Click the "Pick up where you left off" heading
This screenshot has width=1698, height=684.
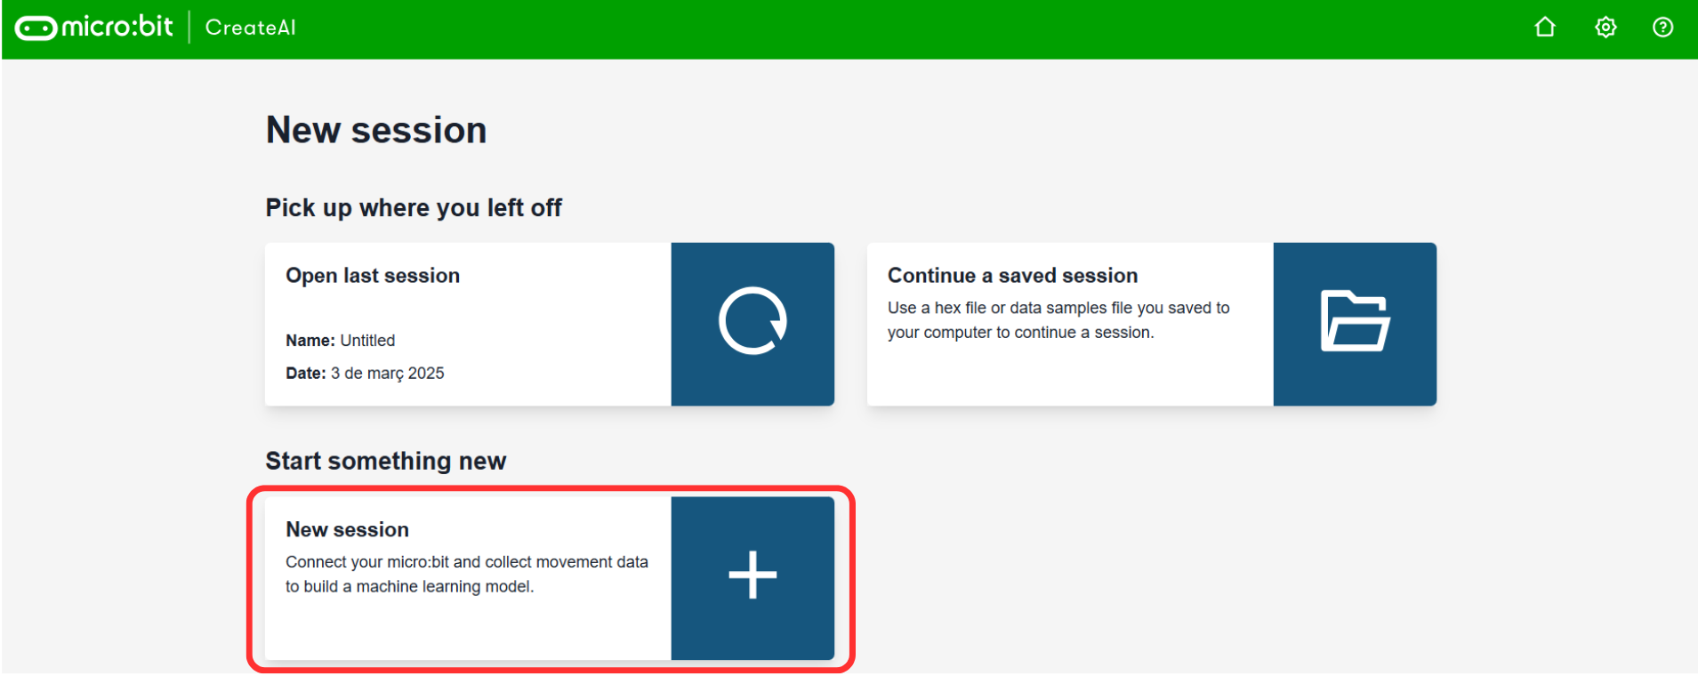(x=414, y=208)
